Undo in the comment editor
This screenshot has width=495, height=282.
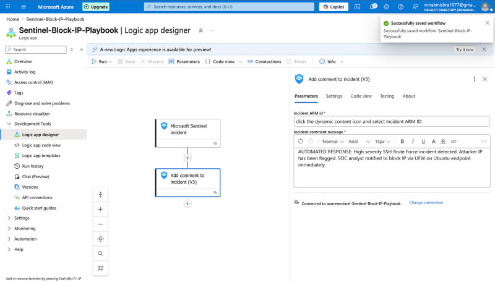click(301, 142)
